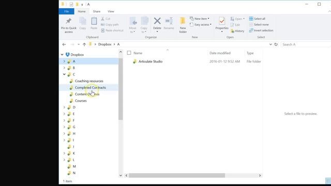
Task: Select folder N in tree
Action: [74, 173]
